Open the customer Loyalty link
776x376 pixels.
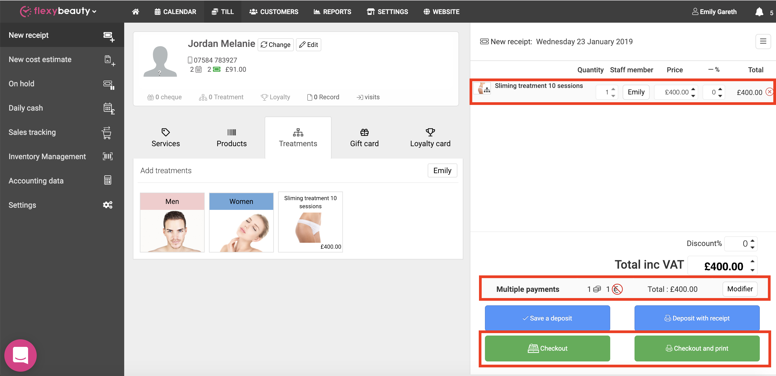point(275,97)
